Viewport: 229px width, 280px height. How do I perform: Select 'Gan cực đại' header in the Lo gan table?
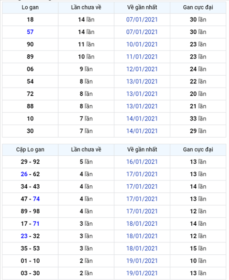[x=198, y=7]
